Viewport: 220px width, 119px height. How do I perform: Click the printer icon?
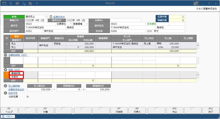click(x=17, y=3)
